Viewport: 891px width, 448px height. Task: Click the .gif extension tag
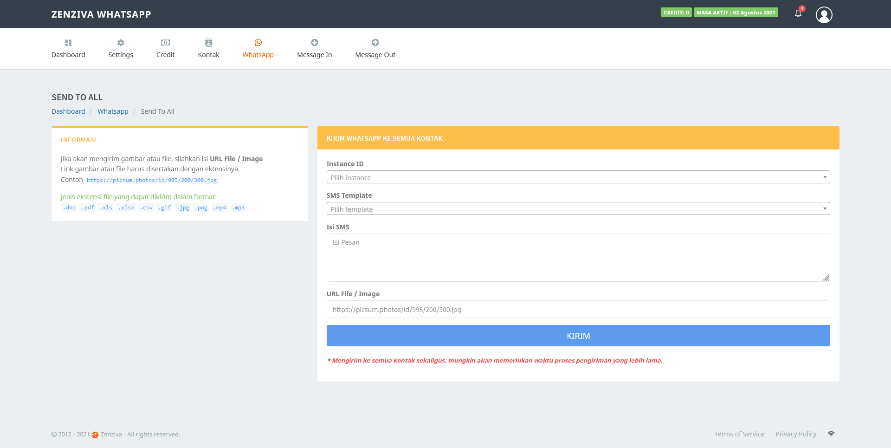pos(164,208)
